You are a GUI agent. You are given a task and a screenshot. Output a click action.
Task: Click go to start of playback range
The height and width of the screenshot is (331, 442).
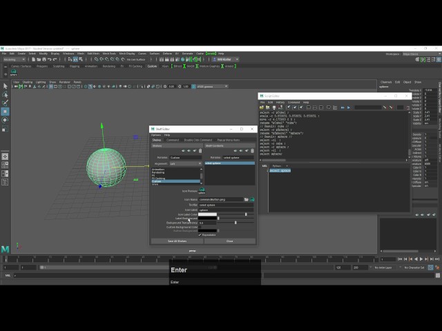pos(400,259)
